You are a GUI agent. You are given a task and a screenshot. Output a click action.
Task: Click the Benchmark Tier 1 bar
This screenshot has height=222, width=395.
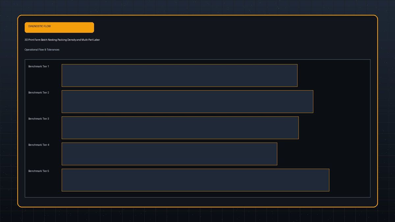[x=179, y=75]
